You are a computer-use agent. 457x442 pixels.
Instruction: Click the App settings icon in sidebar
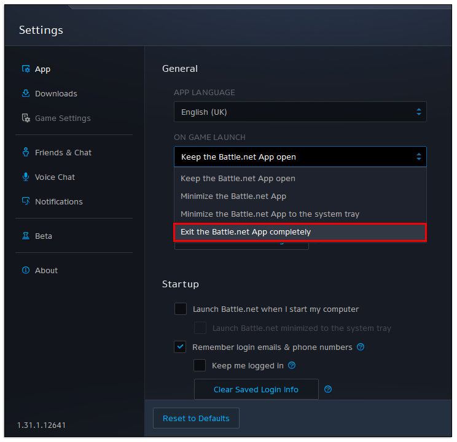[26, 69]
